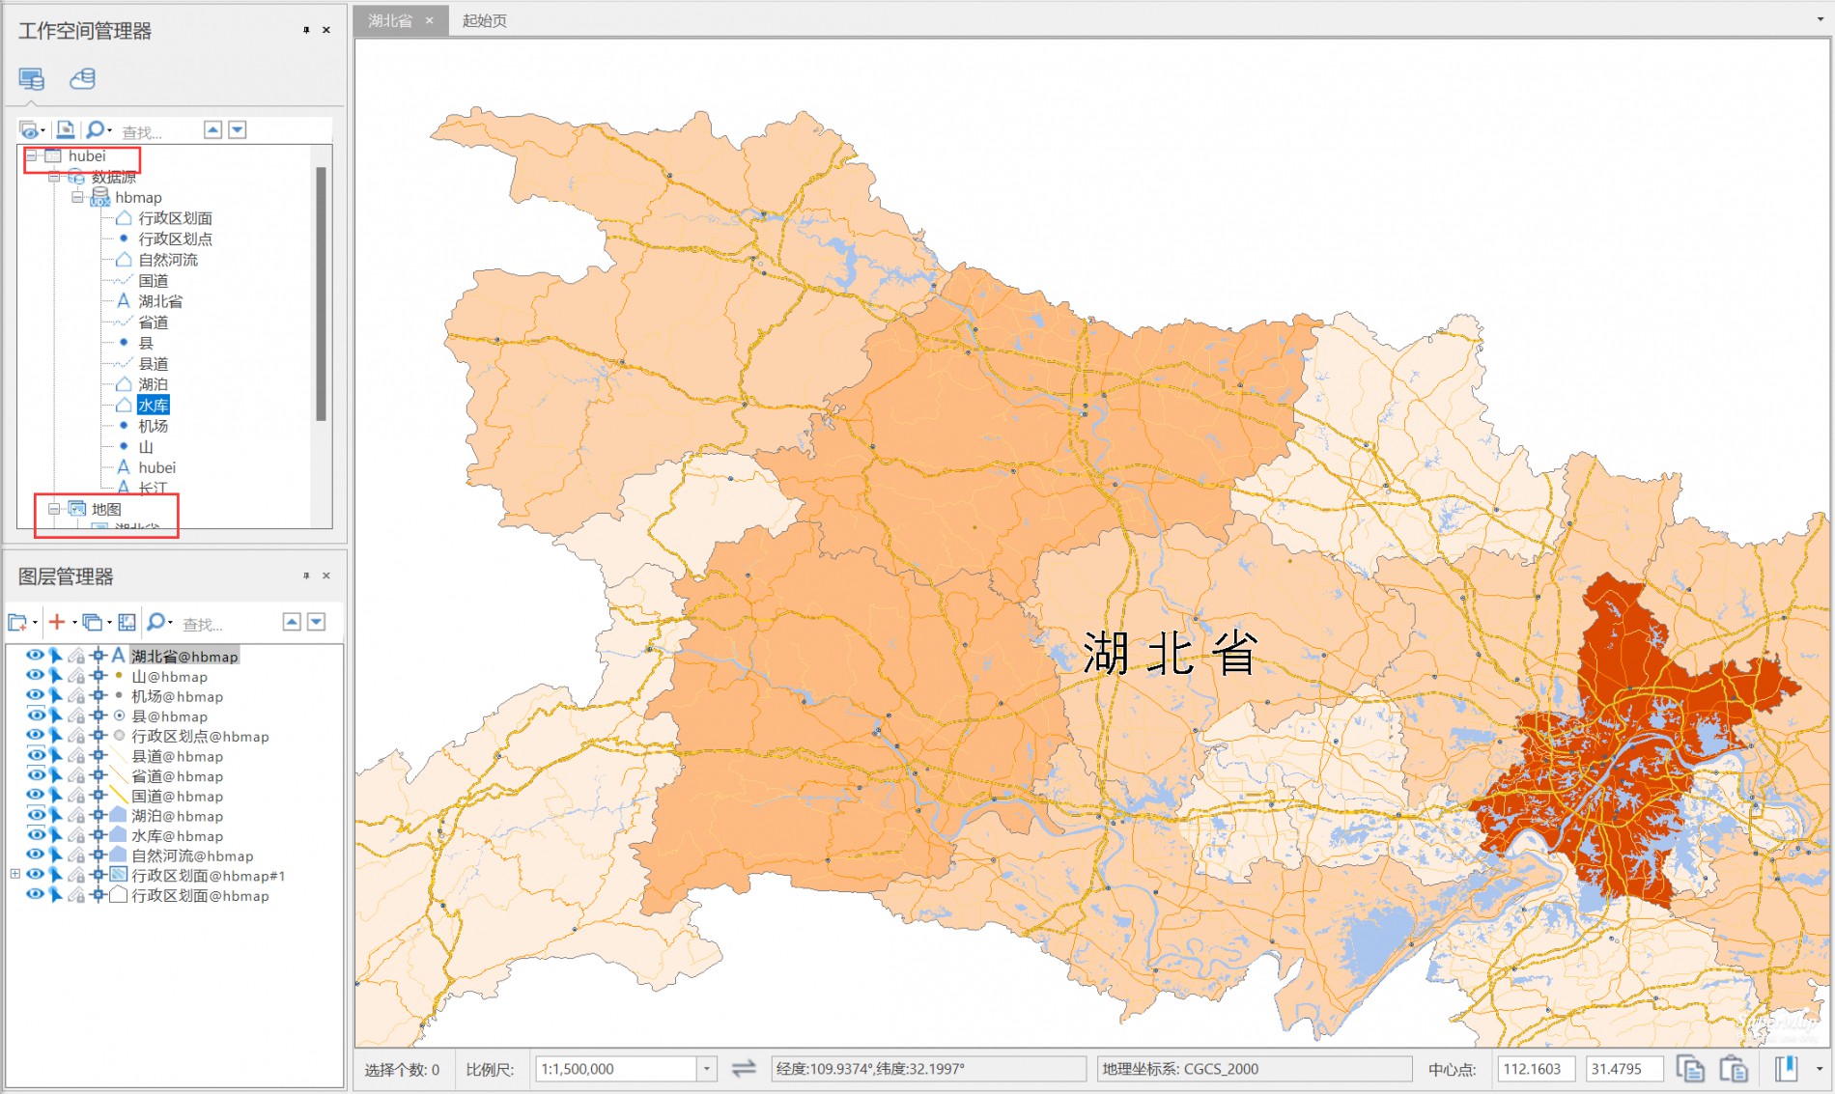Click the copy center point icon
The height and width of the screenshot is (1094, 1835).
1690,1069
